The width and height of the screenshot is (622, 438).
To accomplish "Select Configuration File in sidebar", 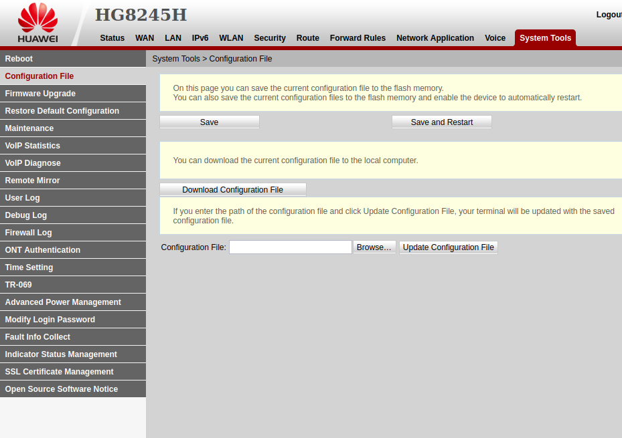I will coord(73,76).
